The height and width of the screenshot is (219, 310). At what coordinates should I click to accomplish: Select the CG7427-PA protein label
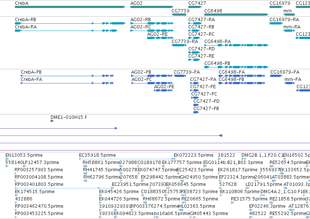[203, 79]
